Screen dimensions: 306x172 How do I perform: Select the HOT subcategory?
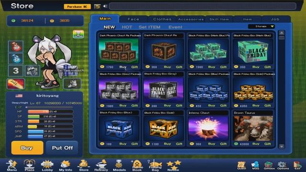(x=127, y=27)
